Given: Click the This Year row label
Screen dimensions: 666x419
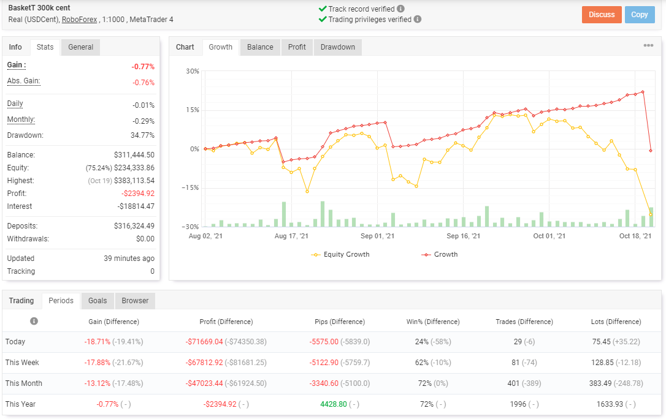Looking at the screenshot, I should [20, 404].
